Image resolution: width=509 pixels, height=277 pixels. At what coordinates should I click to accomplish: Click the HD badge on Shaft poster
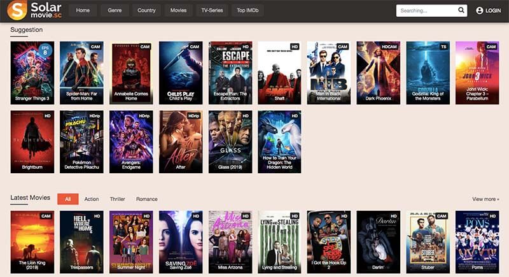point(295,46)
